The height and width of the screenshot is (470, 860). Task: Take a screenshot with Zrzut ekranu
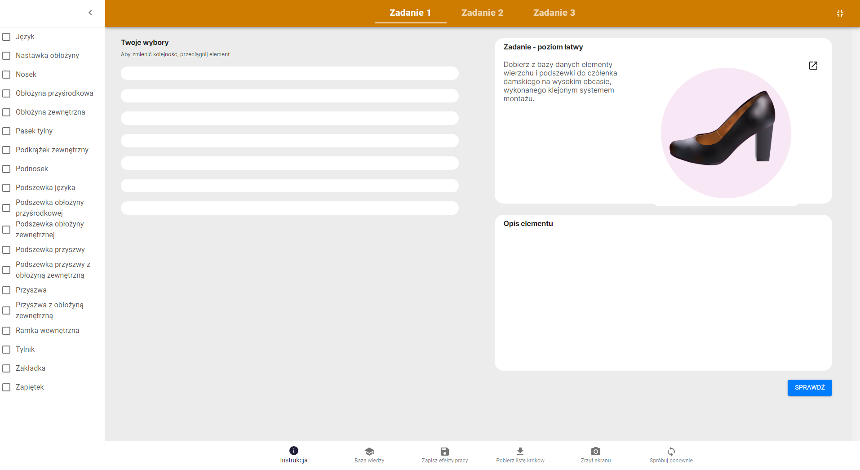pyautogui.click(x=595, y=452)
